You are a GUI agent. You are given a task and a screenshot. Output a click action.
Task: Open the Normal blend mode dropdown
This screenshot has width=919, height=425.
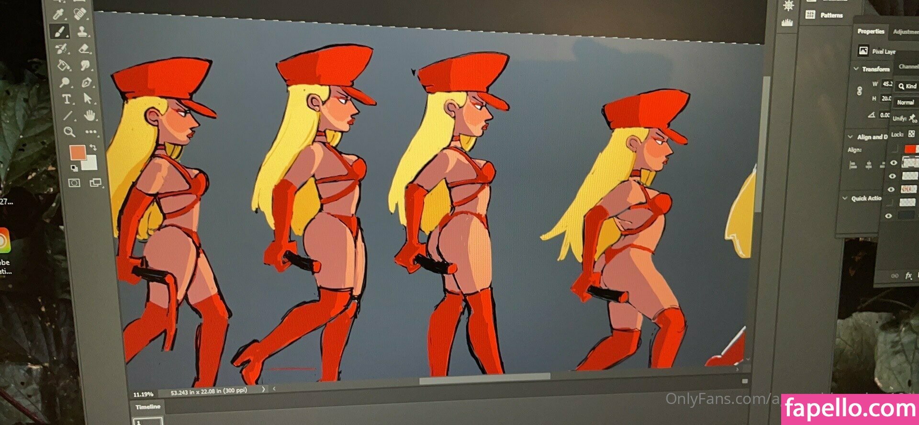coord(905,102)
